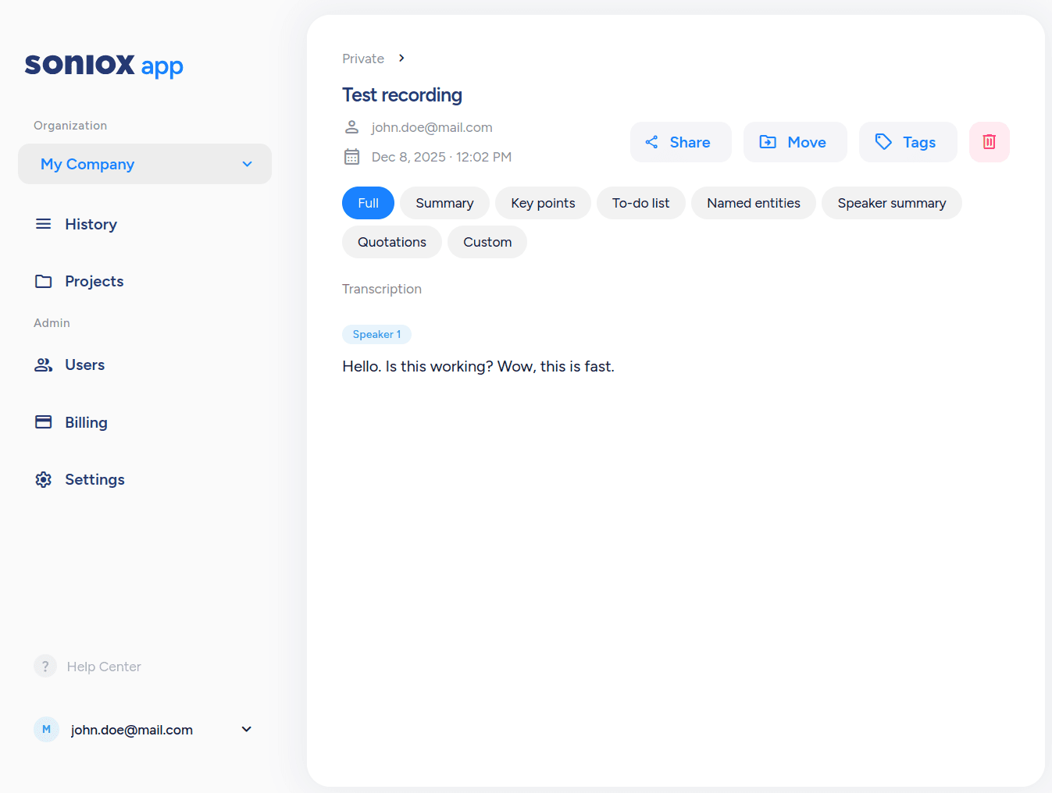Viewport: 1052px width, 793px height.
Task: Open History from the sidebar
Action: click(91, 224)
